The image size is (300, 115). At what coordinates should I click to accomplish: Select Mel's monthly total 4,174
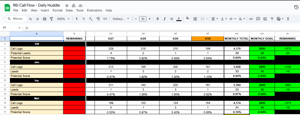[237, 103]
